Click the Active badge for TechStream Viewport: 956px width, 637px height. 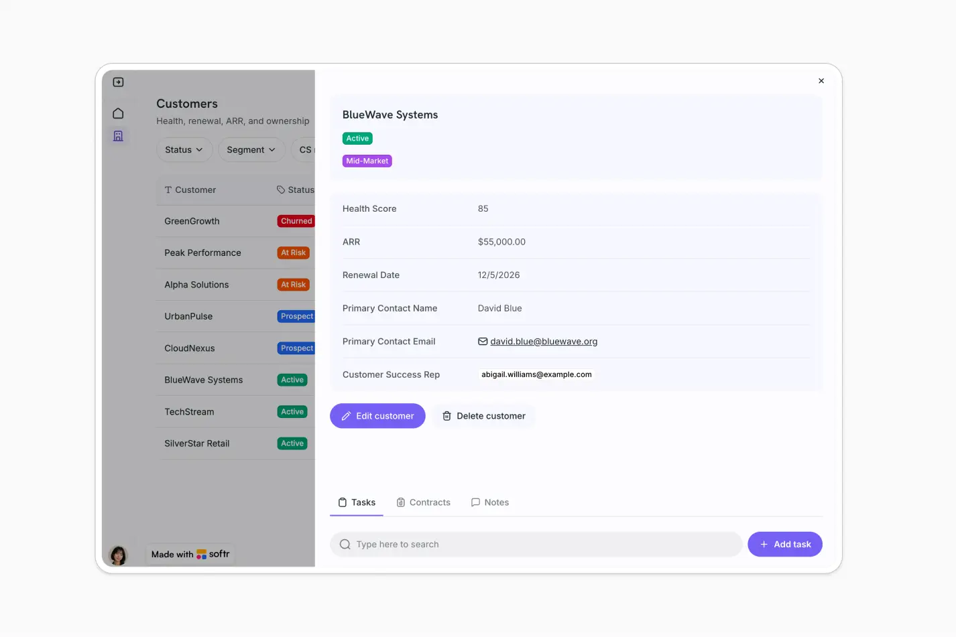292,412
